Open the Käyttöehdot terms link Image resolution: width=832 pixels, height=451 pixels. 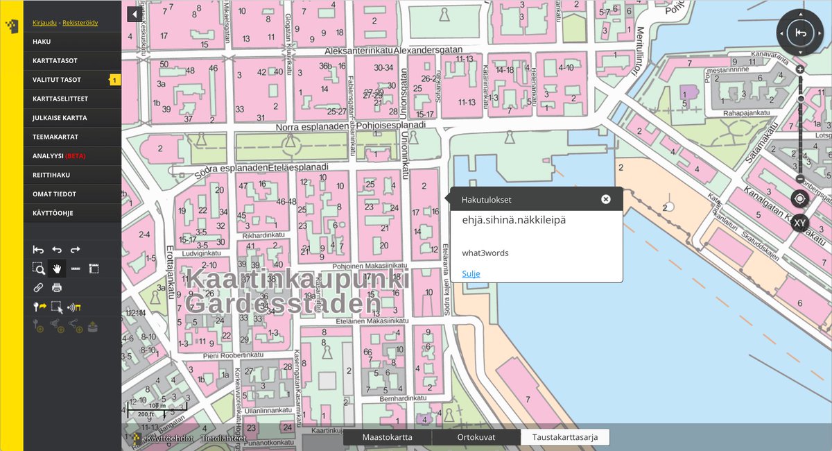(x=169, y=439)
